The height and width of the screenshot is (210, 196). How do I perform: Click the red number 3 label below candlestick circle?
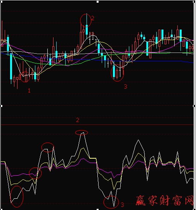point(125,87)
